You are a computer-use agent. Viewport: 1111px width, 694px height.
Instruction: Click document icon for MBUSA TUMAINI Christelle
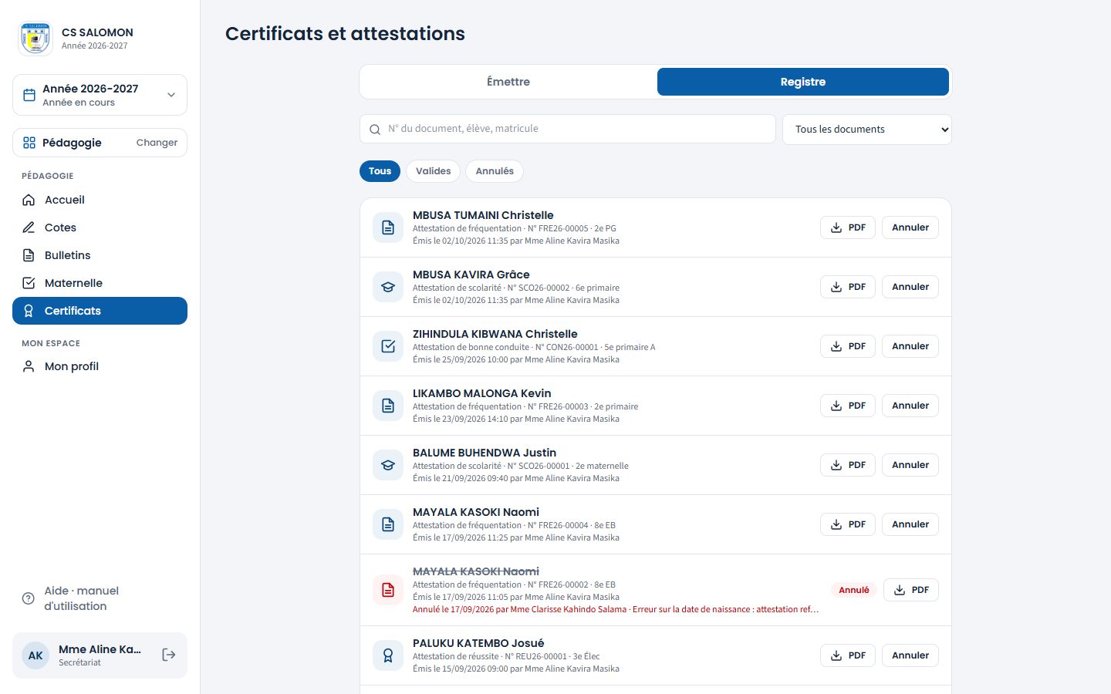pos(388,227)
